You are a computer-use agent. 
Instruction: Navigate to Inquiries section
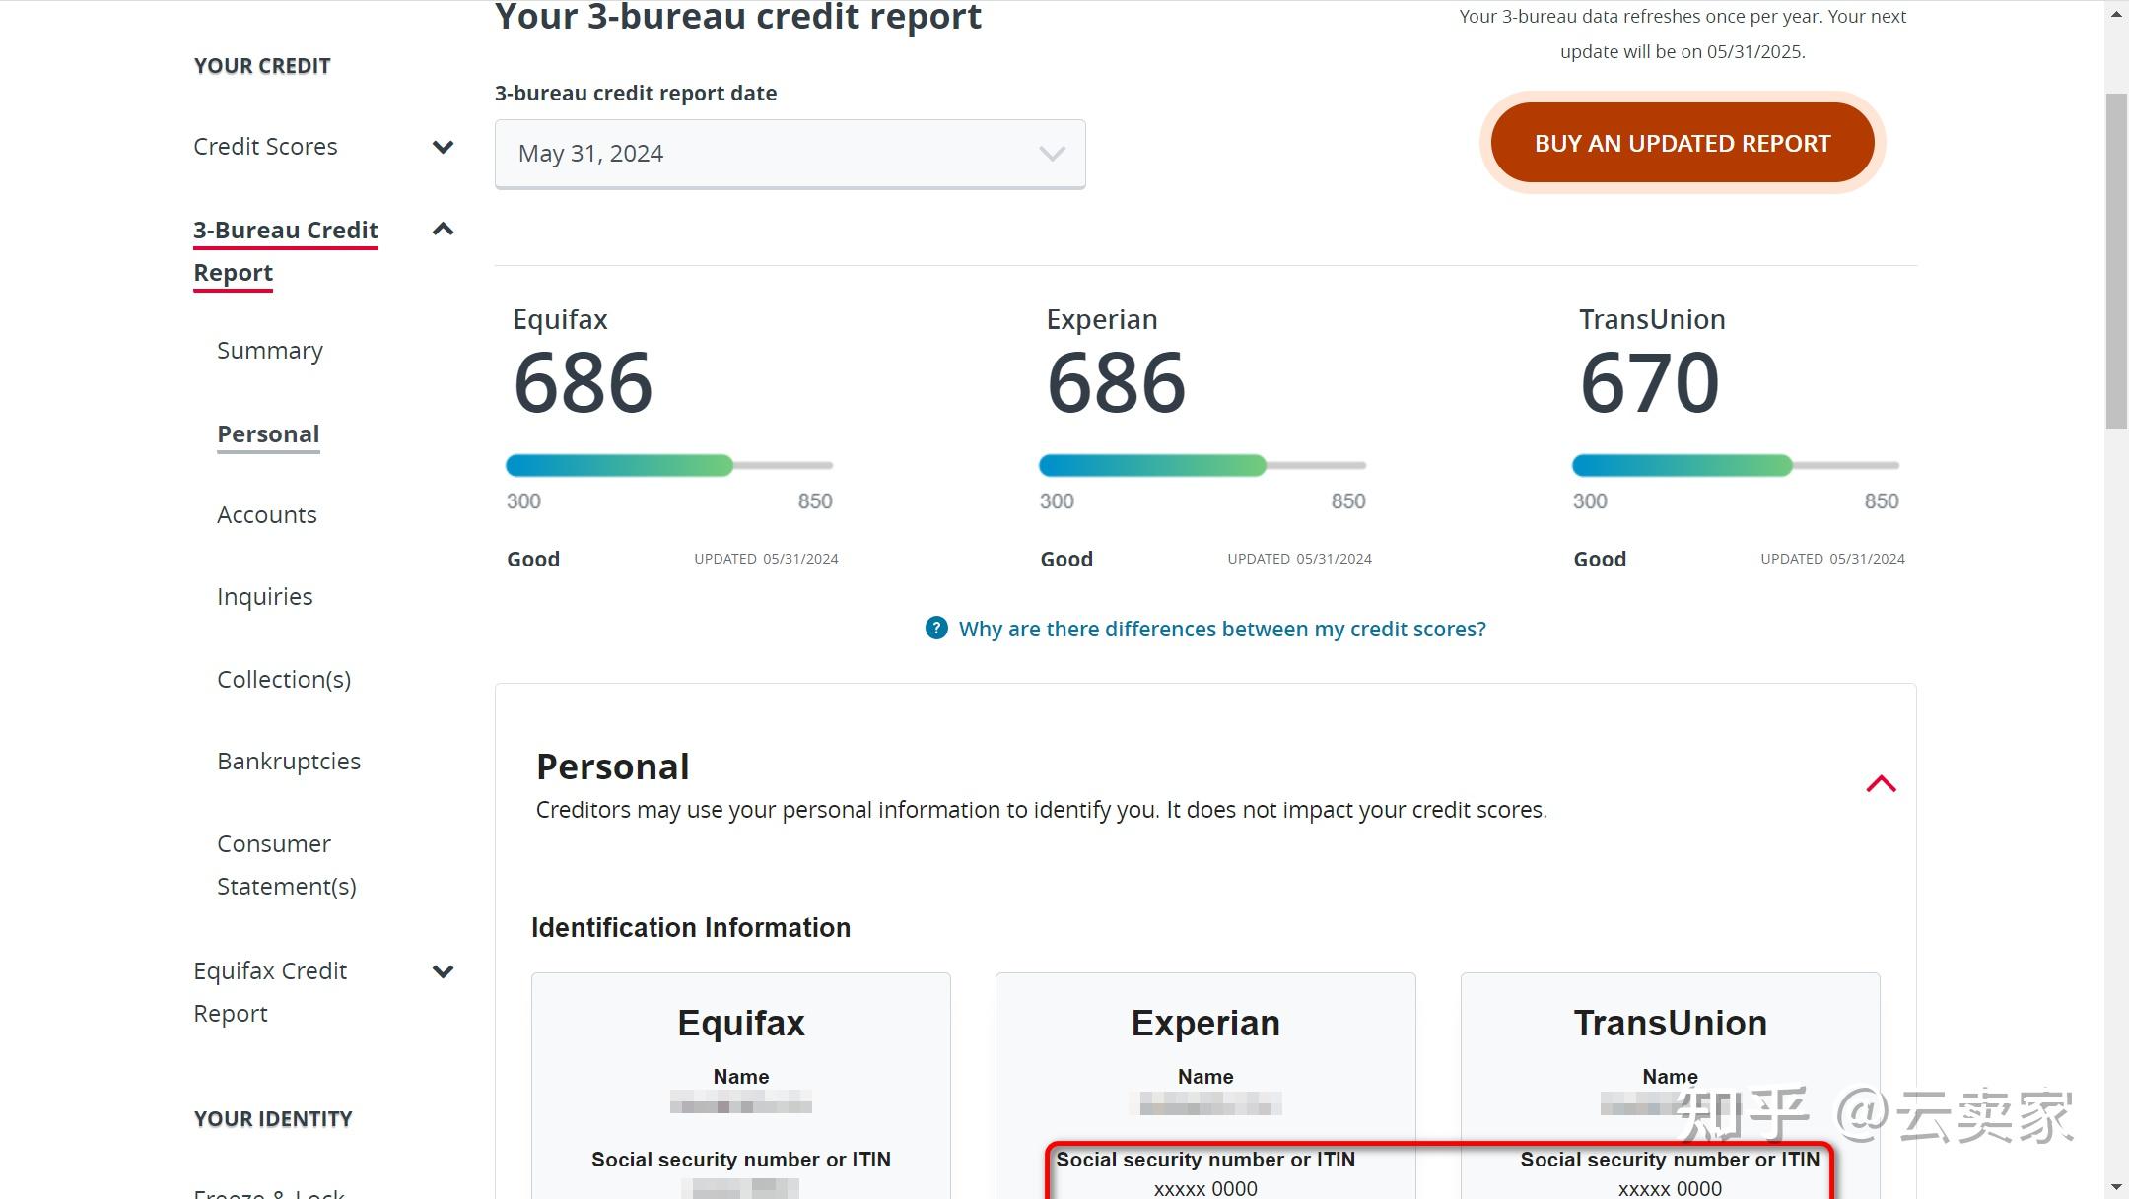point(265,597)
